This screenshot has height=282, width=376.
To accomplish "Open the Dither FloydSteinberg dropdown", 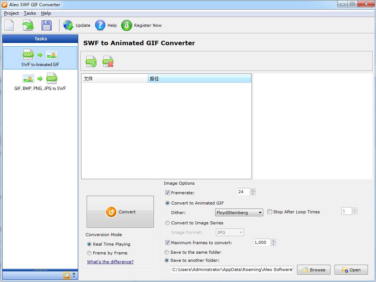I will tap(239, 213).
